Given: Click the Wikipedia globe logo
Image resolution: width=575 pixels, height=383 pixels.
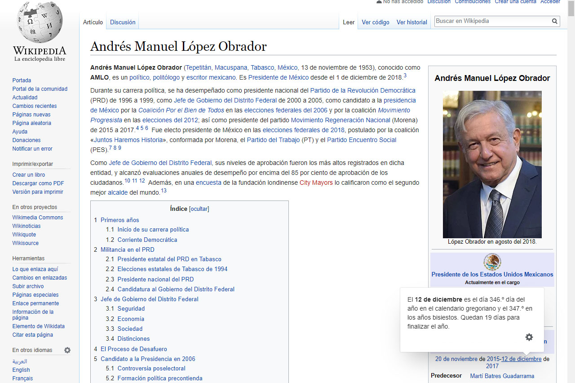Looking at the screenshot, I should (40, 22).
